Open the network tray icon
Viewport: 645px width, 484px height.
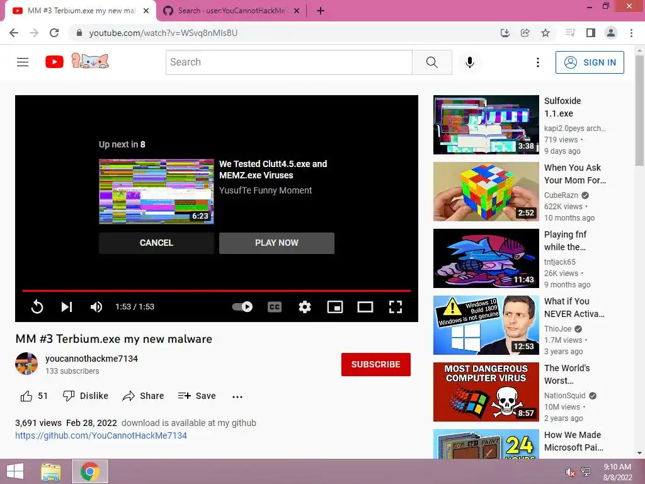(x=586, y=472)
